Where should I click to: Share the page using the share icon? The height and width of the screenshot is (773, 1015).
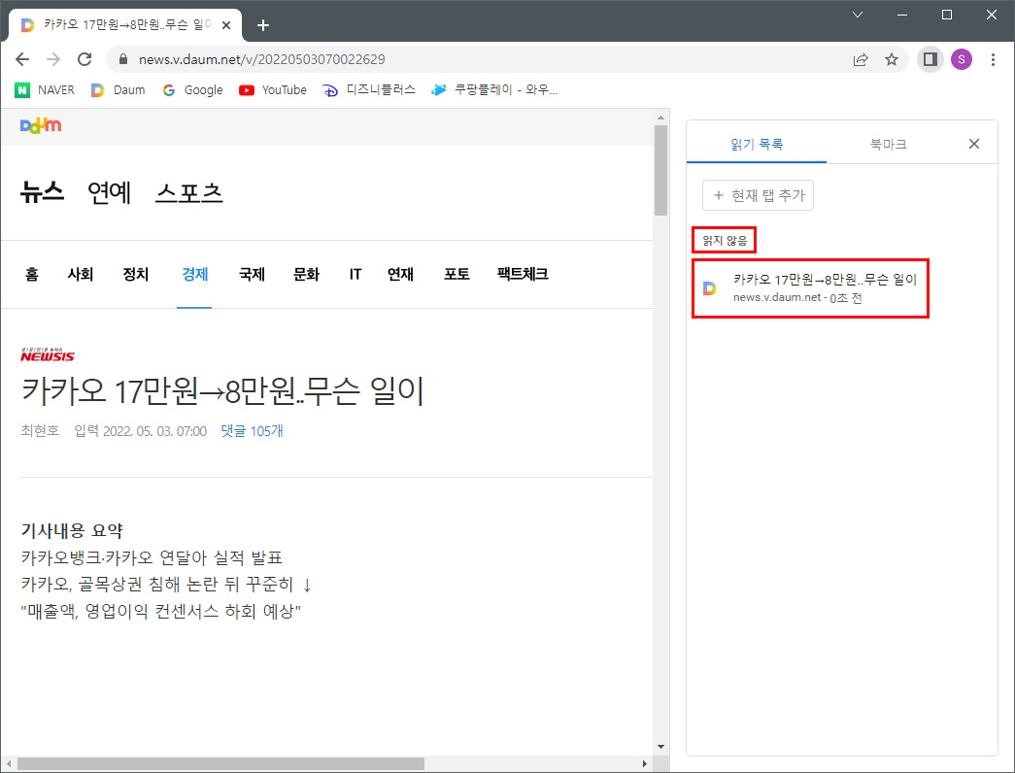pyautogui.click(x=861, y=58)
